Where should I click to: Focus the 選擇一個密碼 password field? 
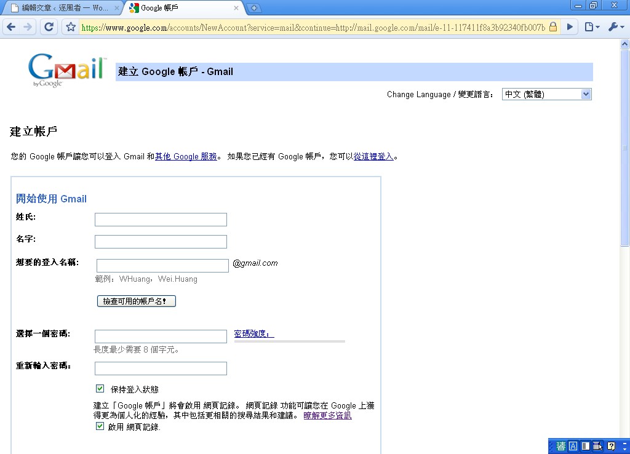click(x=161, y=337)
